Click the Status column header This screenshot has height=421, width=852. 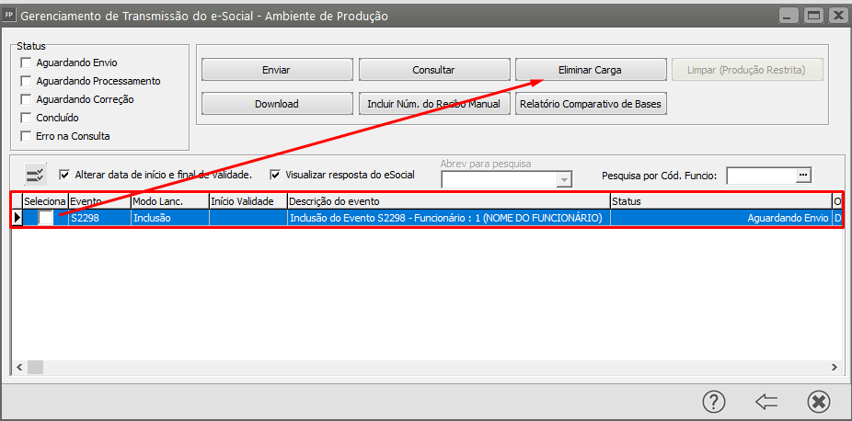pyautogui.click(x=720, y=201)
